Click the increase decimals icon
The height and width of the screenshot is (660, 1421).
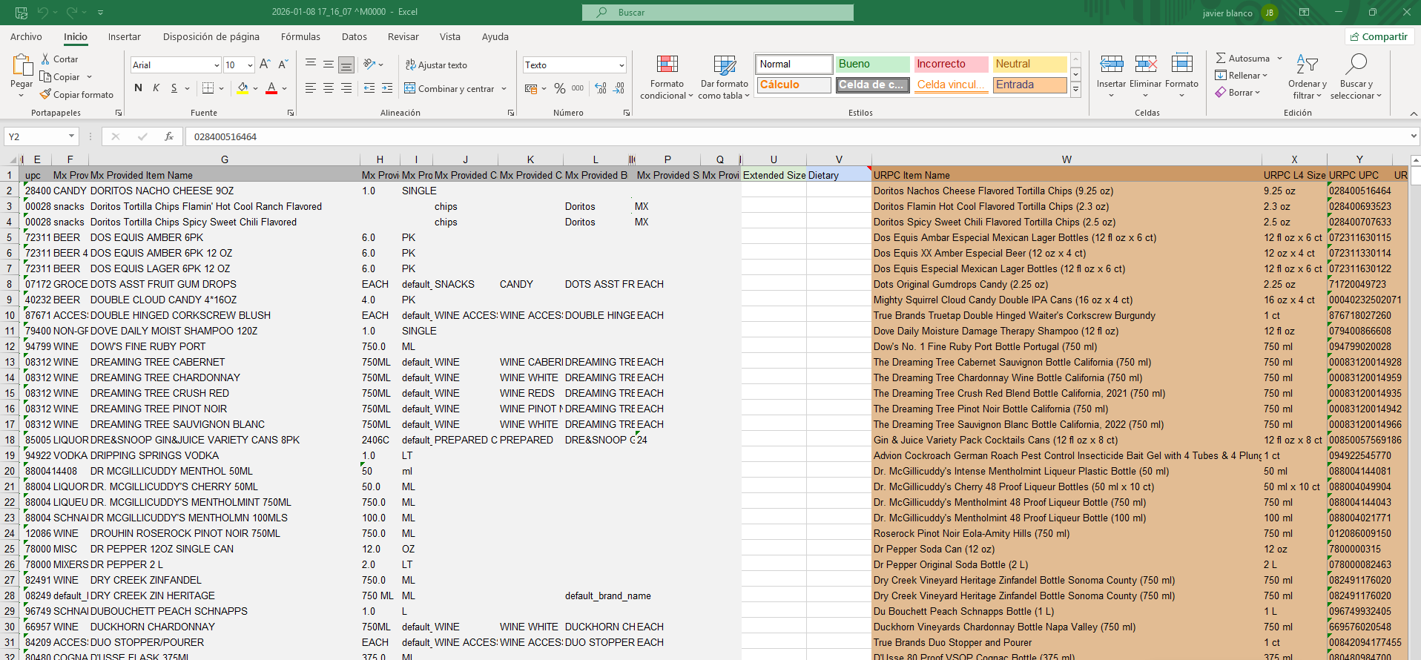click(601, 88)
